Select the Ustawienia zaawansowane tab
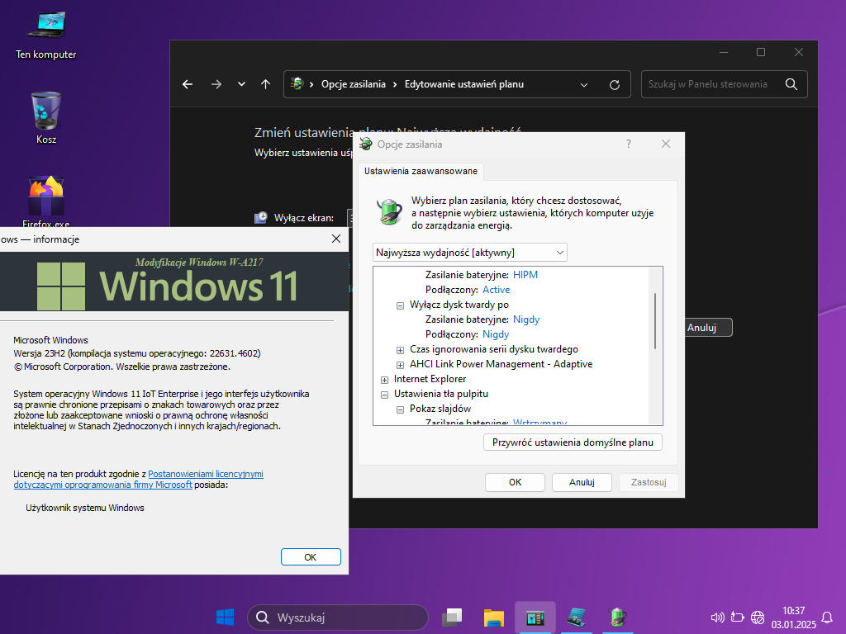Viewport: 846px width, 634px height. 421,171
